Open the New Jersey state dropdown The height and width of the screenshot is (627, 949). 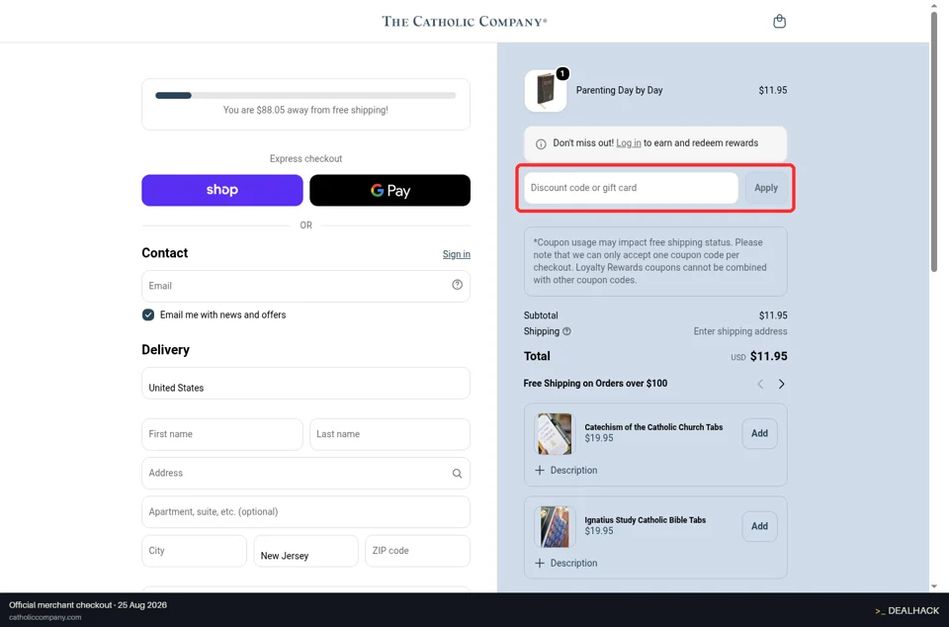click(305, 551)
